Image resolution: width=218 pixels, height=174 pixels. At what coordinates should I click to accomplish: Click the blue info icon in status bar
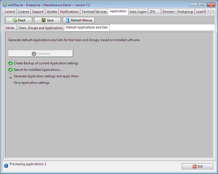tap(6, 166)
